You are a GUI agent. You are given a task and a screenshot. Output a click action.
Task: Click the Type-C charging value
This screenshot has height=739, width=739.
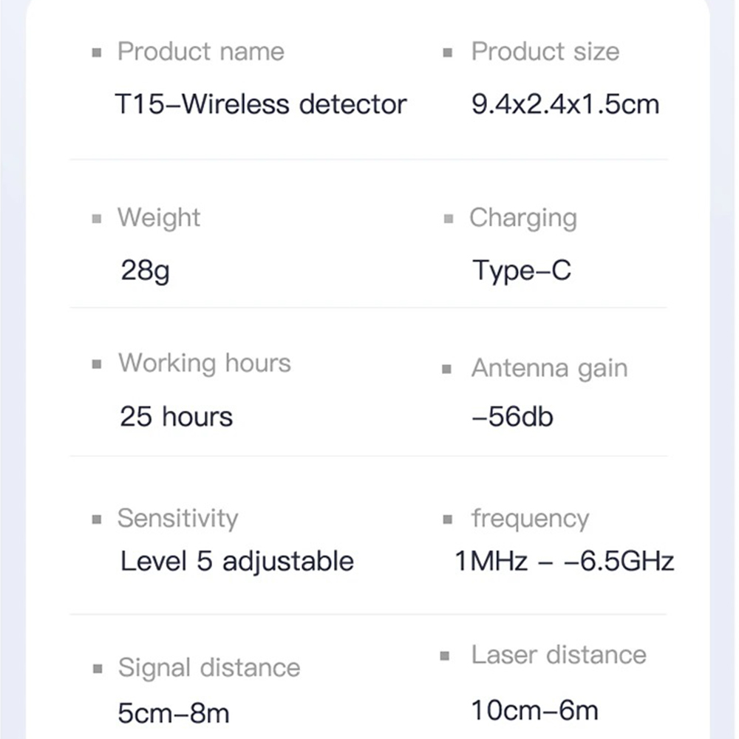[x=522, y=270]
